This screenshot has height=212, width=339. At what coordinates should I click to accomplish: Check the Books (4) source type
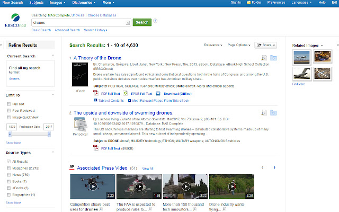pyautogui.click(x=8, y=181)
